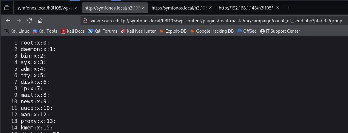The image size is (348, 133).
Task: Open the Kali Tools bookmark
Action: coord(45,31)
